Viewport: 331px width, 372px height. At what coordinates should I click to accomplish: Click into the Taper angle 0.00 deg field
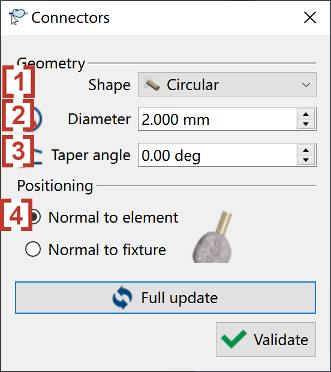[x=217, y=155]
